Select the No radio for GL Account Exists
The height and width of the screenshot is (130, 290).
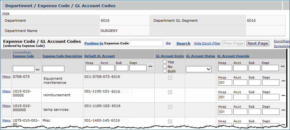click(x=165, y=66)
